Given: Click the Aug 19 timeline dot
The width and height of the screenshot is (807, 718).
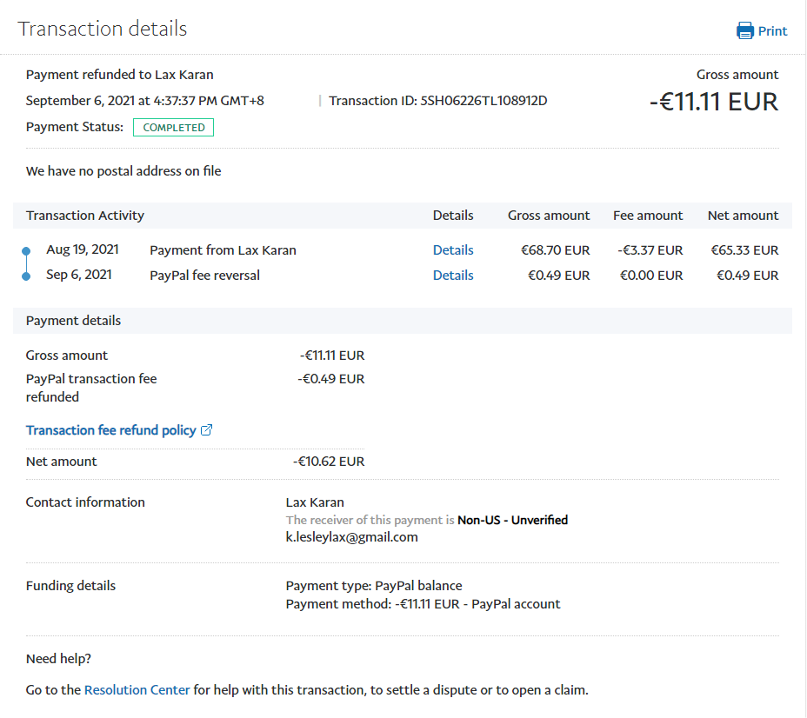Looking at the screenshot, I should pyautogui.click(x=26, y=251).
